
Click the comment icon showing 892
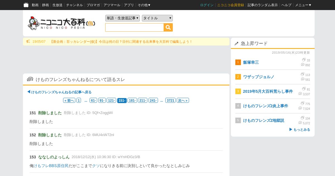[x=303, y=65]
